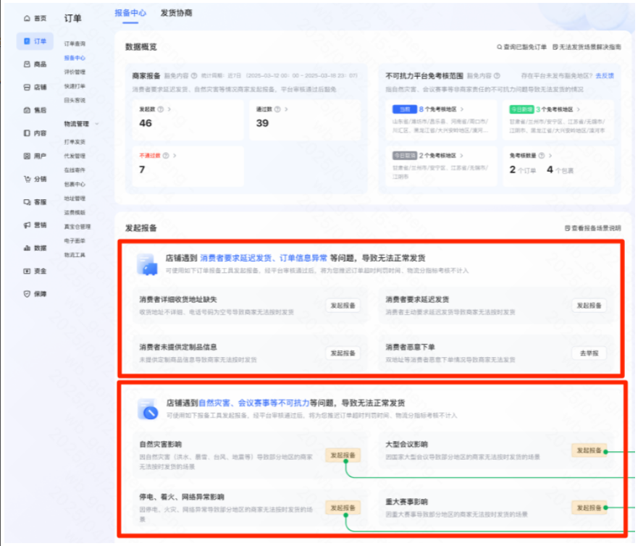Open 地址管理 under 物流管理
Screen dimensions: 638x546
pyautogui.click(x=75, y=198)
